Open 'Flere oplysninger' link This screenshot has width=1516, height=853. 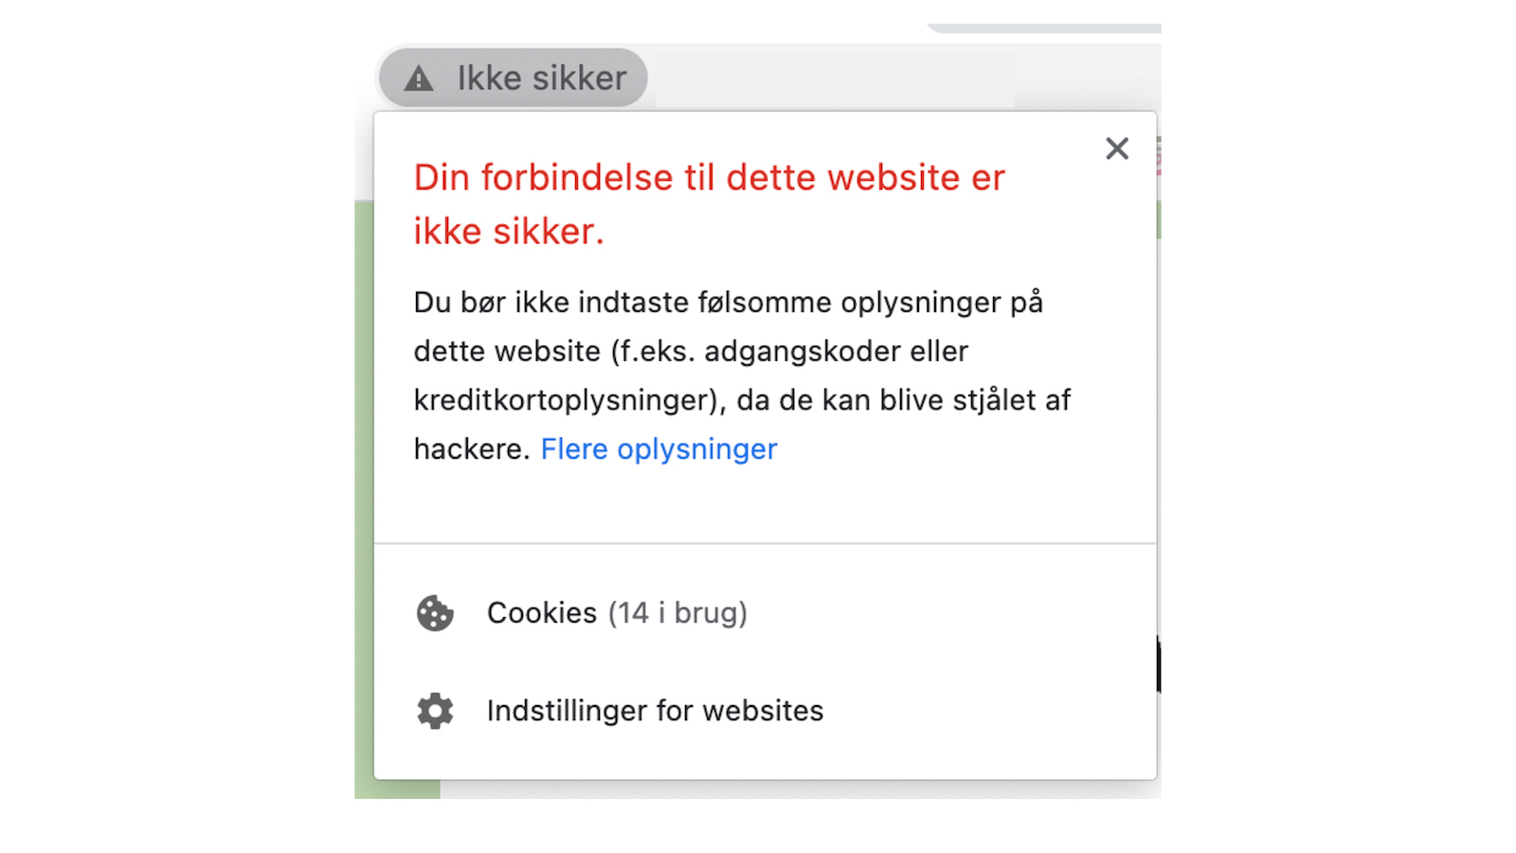[659, 448]
